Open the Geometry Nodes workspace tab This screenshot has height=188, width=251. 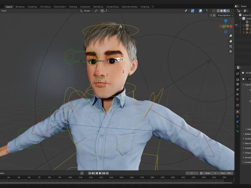130,7
